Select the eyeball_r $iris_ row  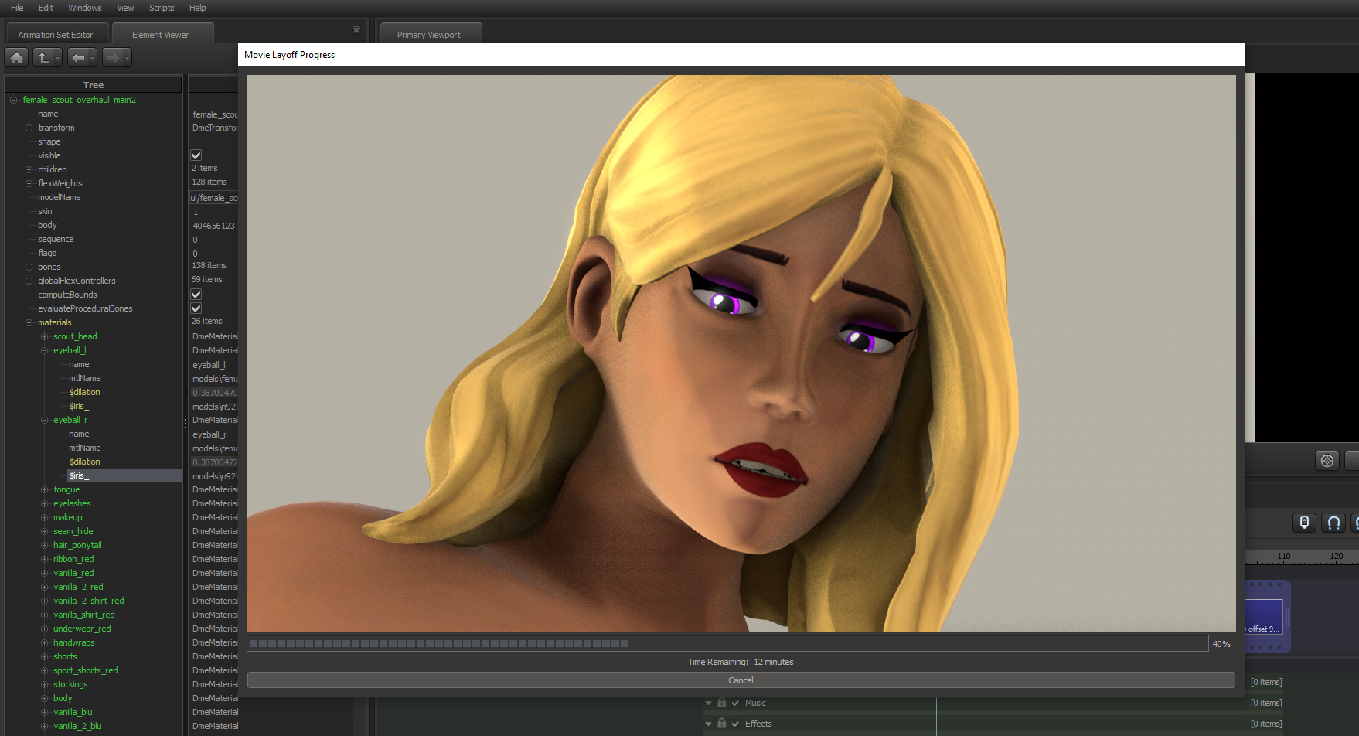pyautogui.click(x=124, y=475)
